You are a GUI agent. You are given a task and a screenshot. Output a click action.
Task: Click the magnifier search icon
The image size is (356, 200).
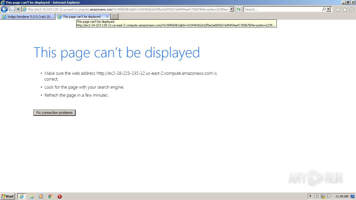[x=324, y=9]
